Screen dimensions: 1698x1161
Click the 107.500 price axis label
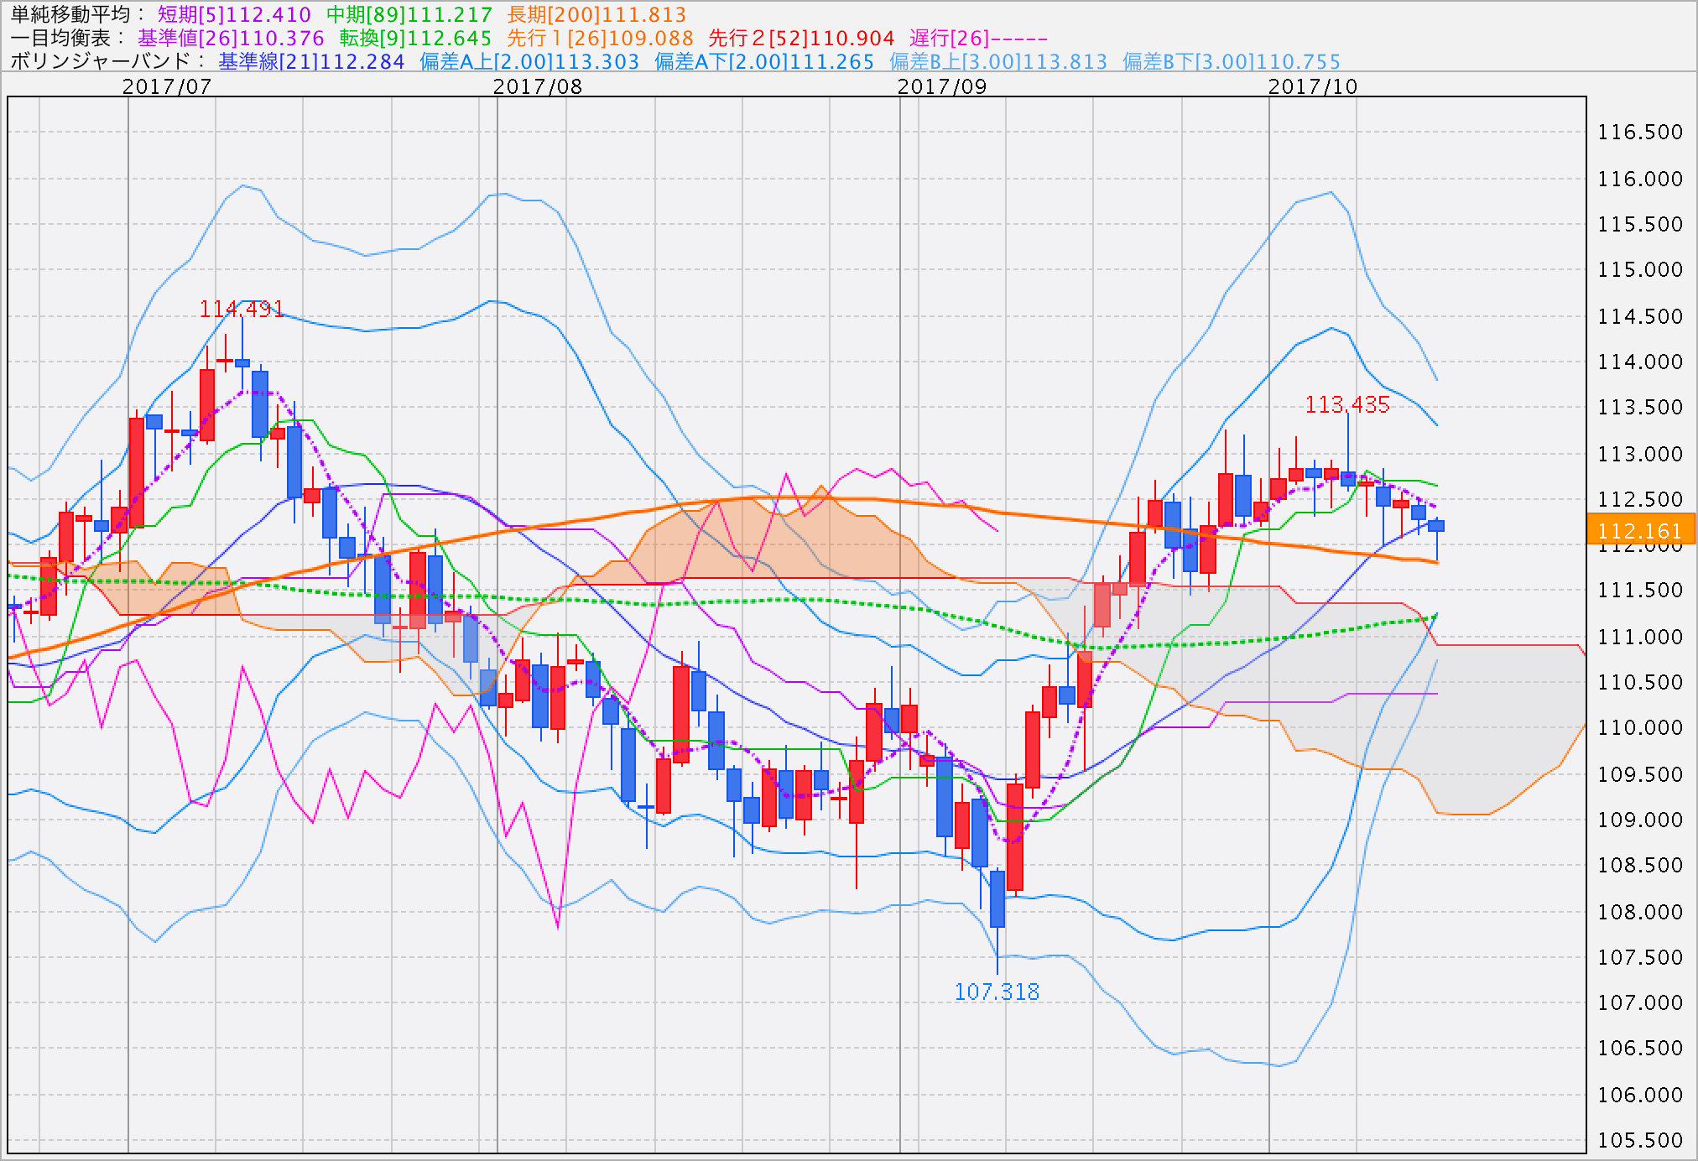coord(1640,957)
